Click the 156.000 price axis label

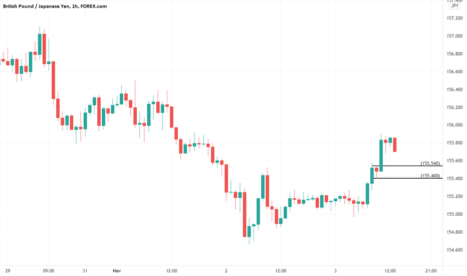point(454,125)
